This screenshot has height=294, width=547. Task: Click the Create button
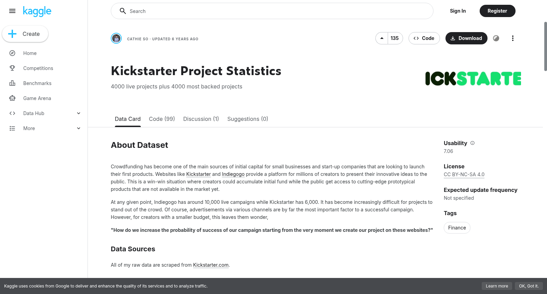[25, 34]
